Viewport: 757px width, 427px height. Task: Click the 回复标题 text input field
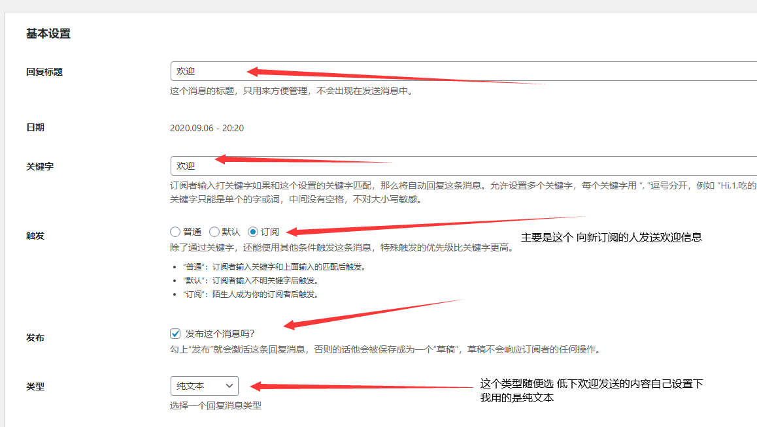458,71
